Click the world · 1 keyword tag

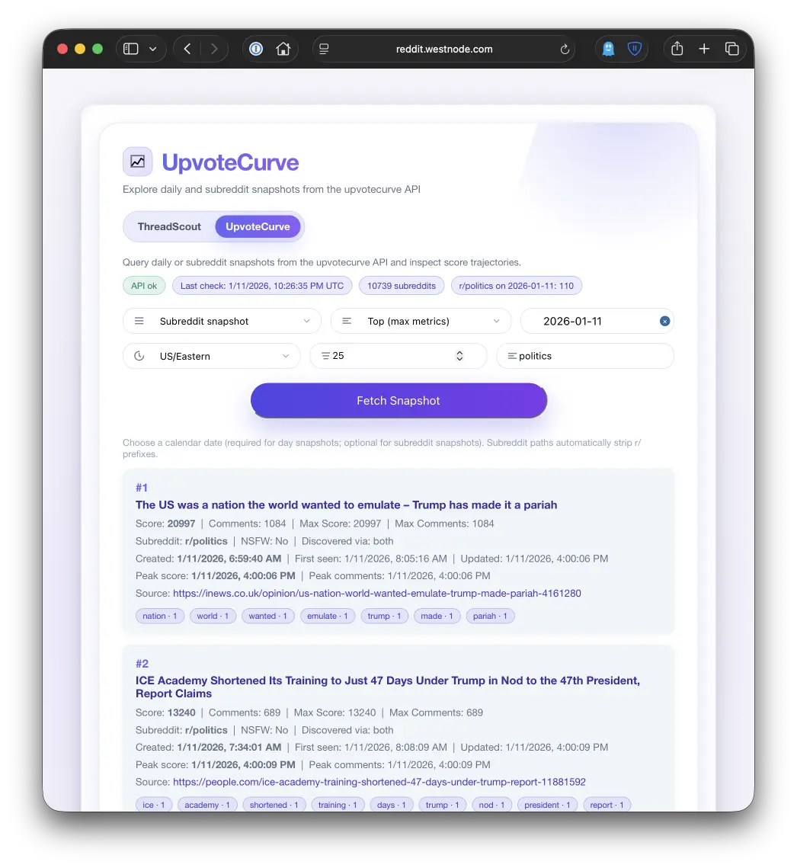[x=213, y=616]
